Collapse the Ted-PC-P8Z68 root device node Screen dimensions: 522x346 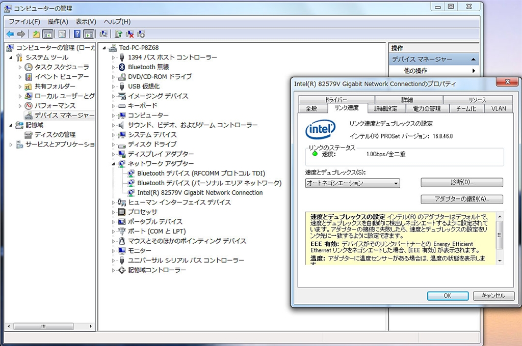click(104, 48)
